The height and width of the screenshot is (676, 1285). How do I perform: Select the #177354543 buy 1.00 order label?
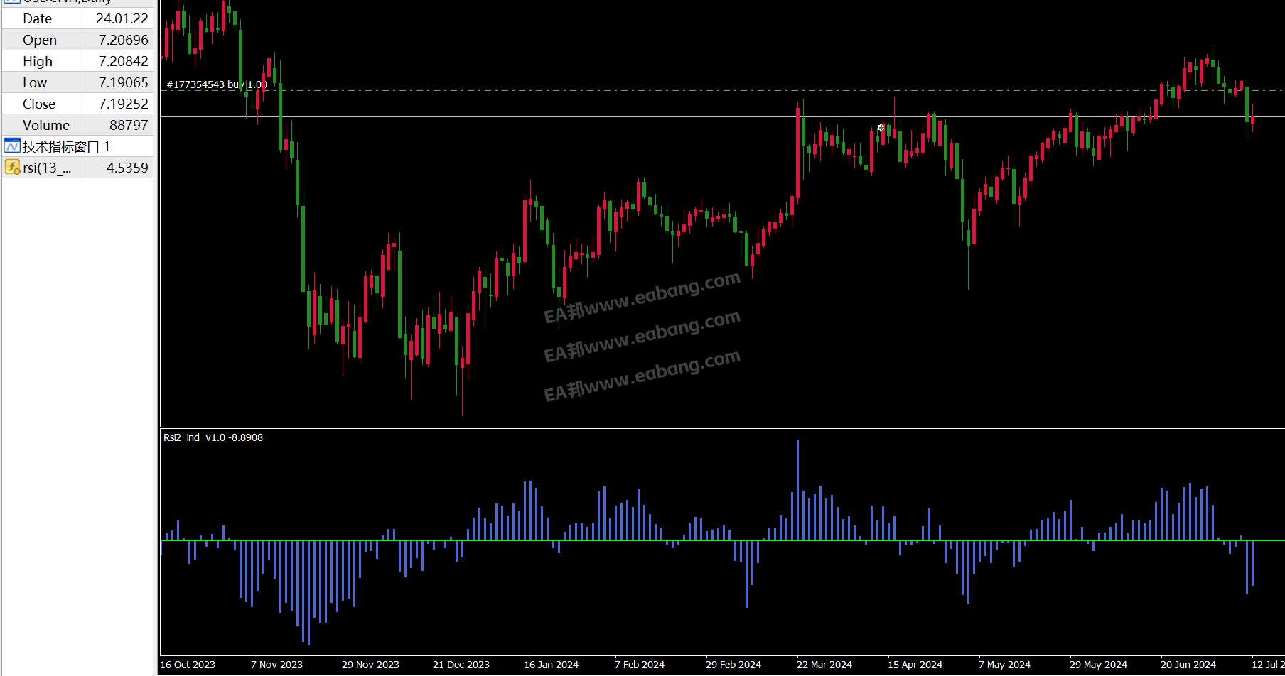pyautogui.click(x=217, y=84)
